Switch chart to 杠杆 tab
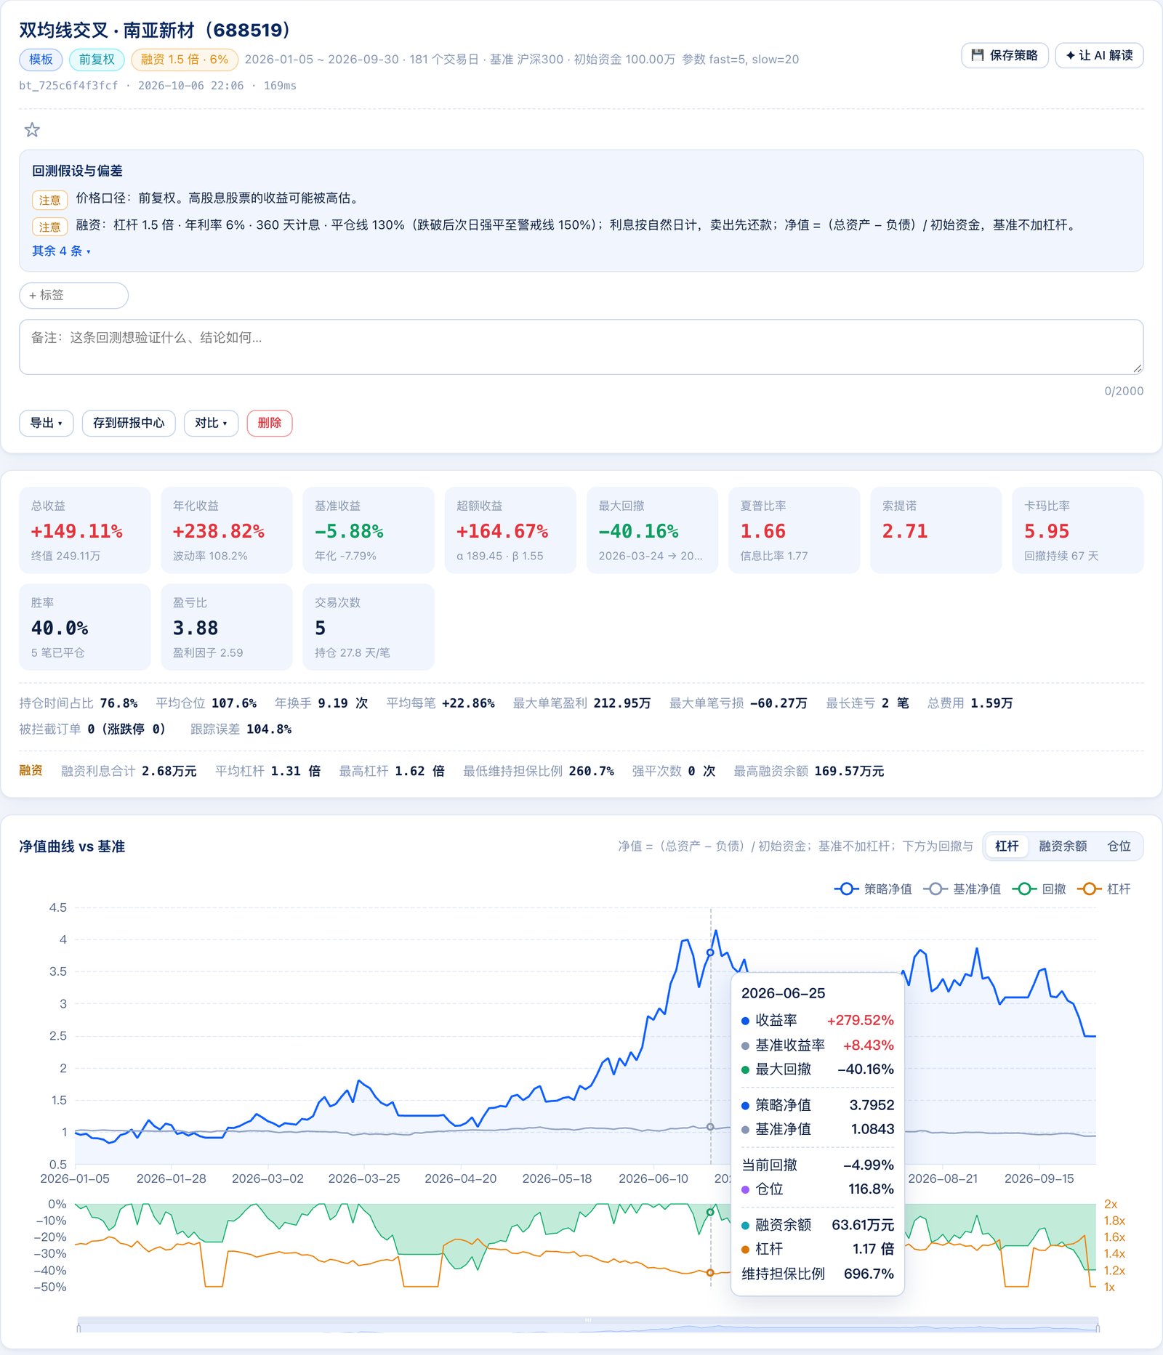 [x=1006, y=846]
